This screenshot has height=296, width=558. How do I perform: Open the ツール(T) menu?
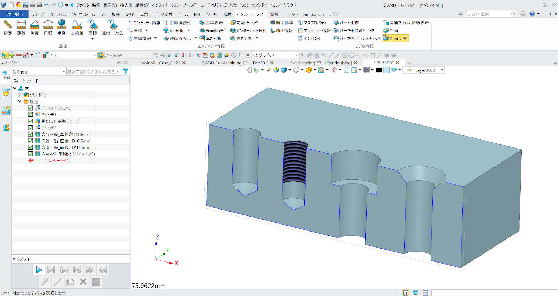coord(190,5)
